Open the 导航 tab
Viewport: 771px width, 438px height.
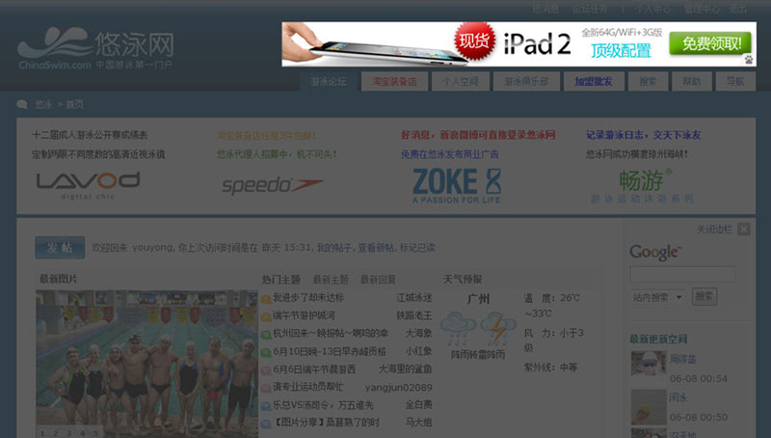[x=735, y=82]
